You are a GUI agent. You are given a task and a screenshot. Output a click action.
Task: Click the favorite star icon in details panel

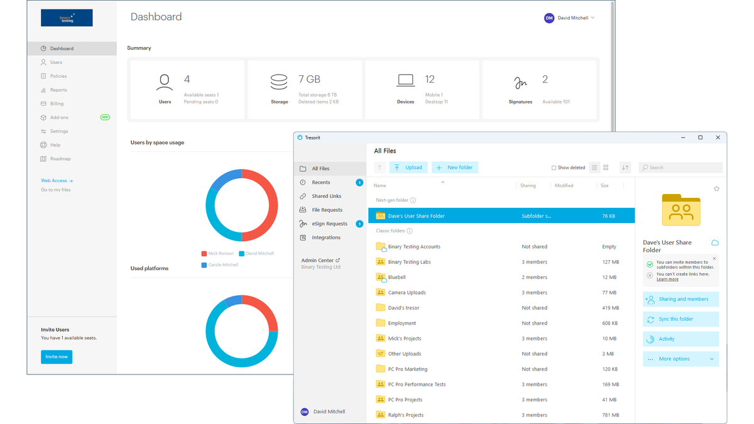click(716, 189)
